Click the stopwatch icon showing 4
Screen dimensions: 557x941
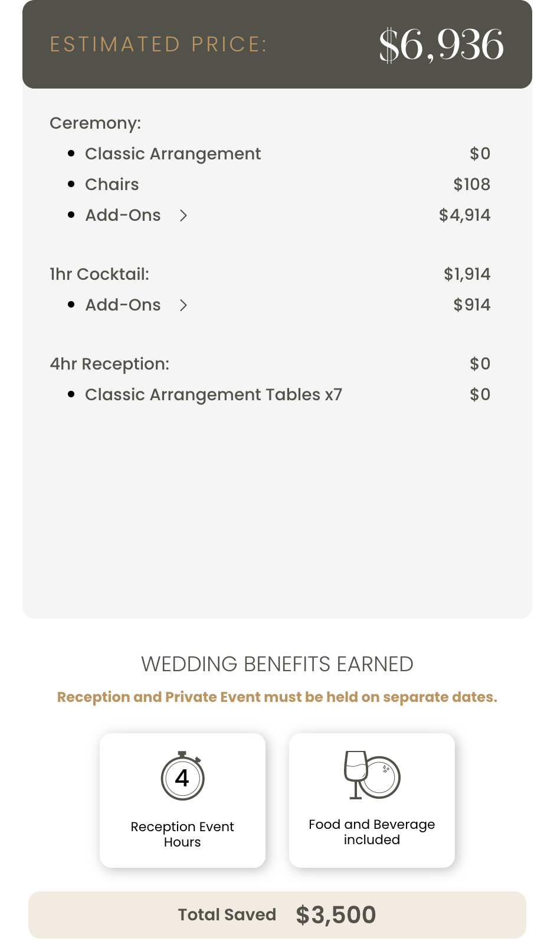pos(182,776)
